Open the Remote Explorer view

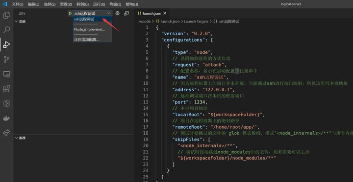coord(6,74)
